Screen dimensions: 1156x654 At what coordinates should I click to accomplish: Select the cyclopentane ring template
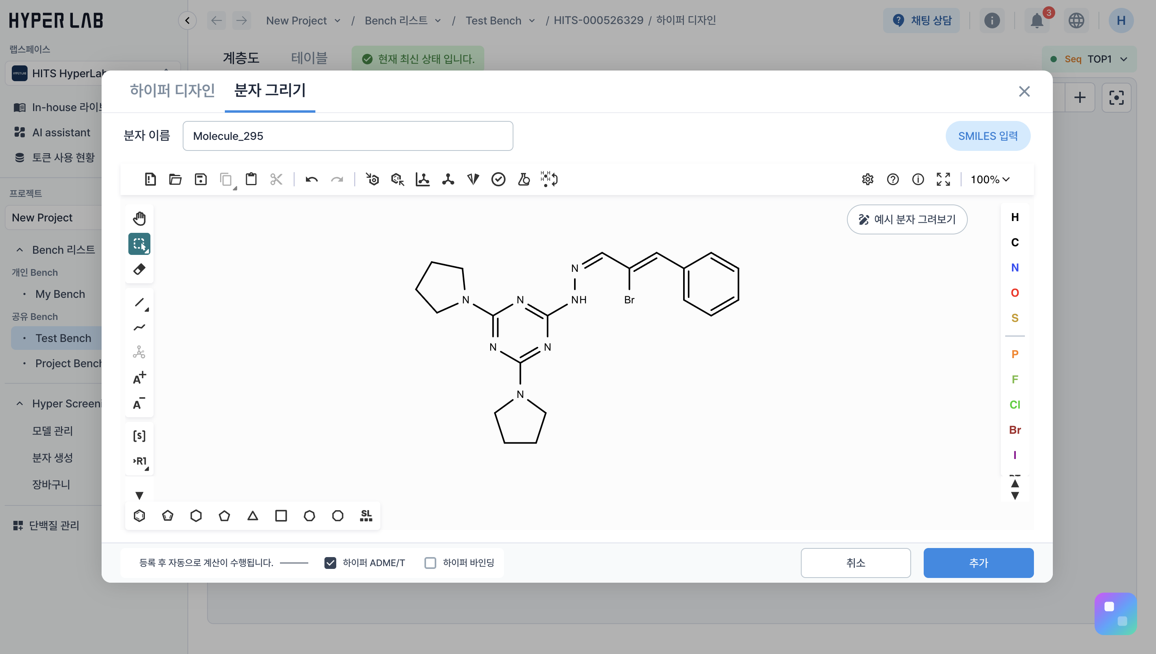[x=224, y=516]
